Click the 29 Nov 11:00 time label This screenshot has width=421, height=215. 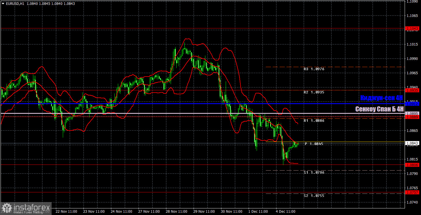(x=204, y=211)
